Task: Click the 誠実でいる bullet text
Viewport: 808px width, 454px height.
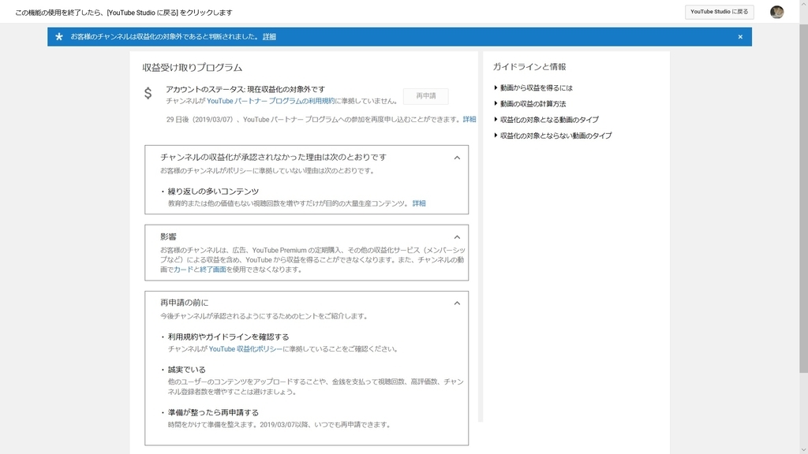Action: pos(186,370)
